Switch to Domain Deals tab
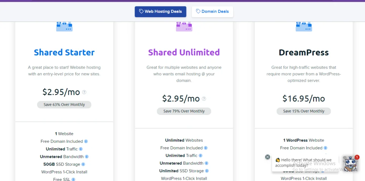Image resolution: width=365 pixels, height=181 pixels. point(212,11)
